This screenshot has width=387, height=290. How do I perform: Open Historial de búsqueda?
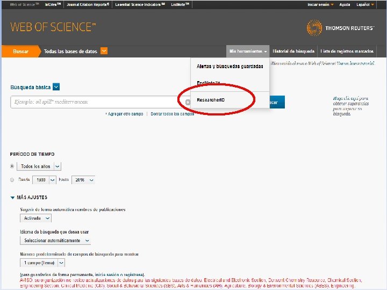[293, 52]
